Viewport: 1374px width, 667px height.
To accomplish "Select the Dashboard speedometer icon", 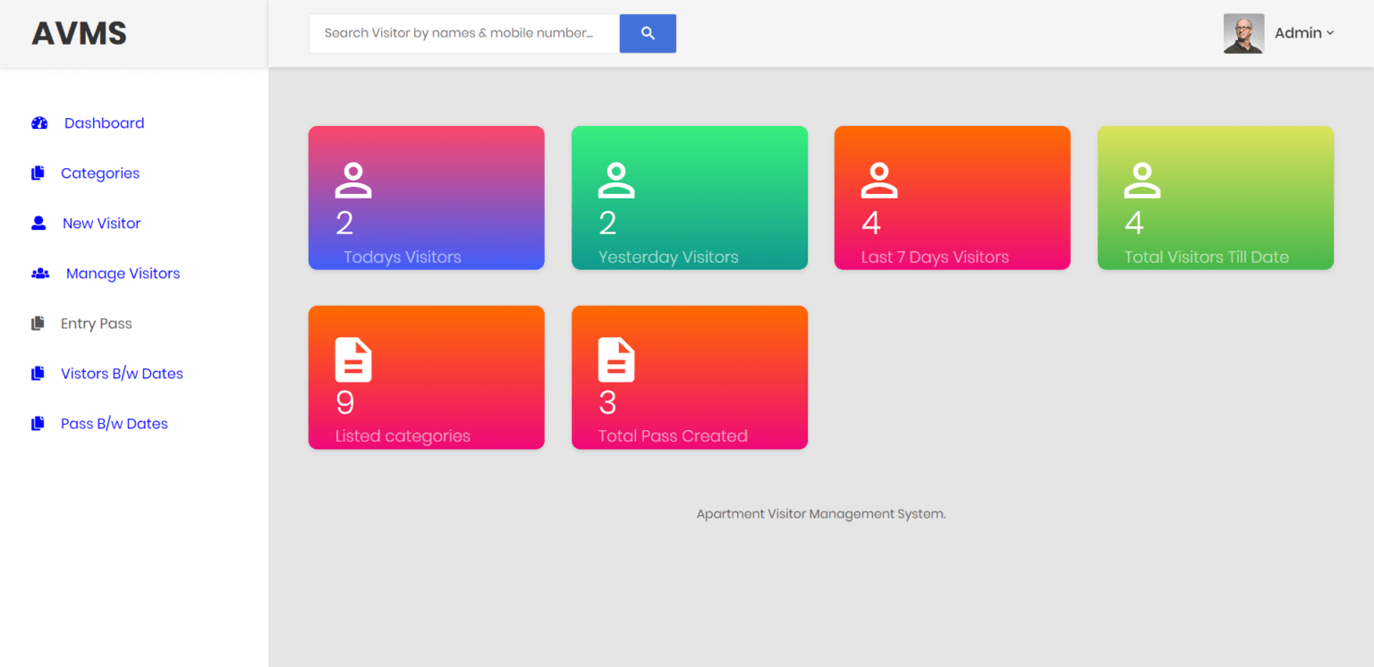I will [39, 122].
